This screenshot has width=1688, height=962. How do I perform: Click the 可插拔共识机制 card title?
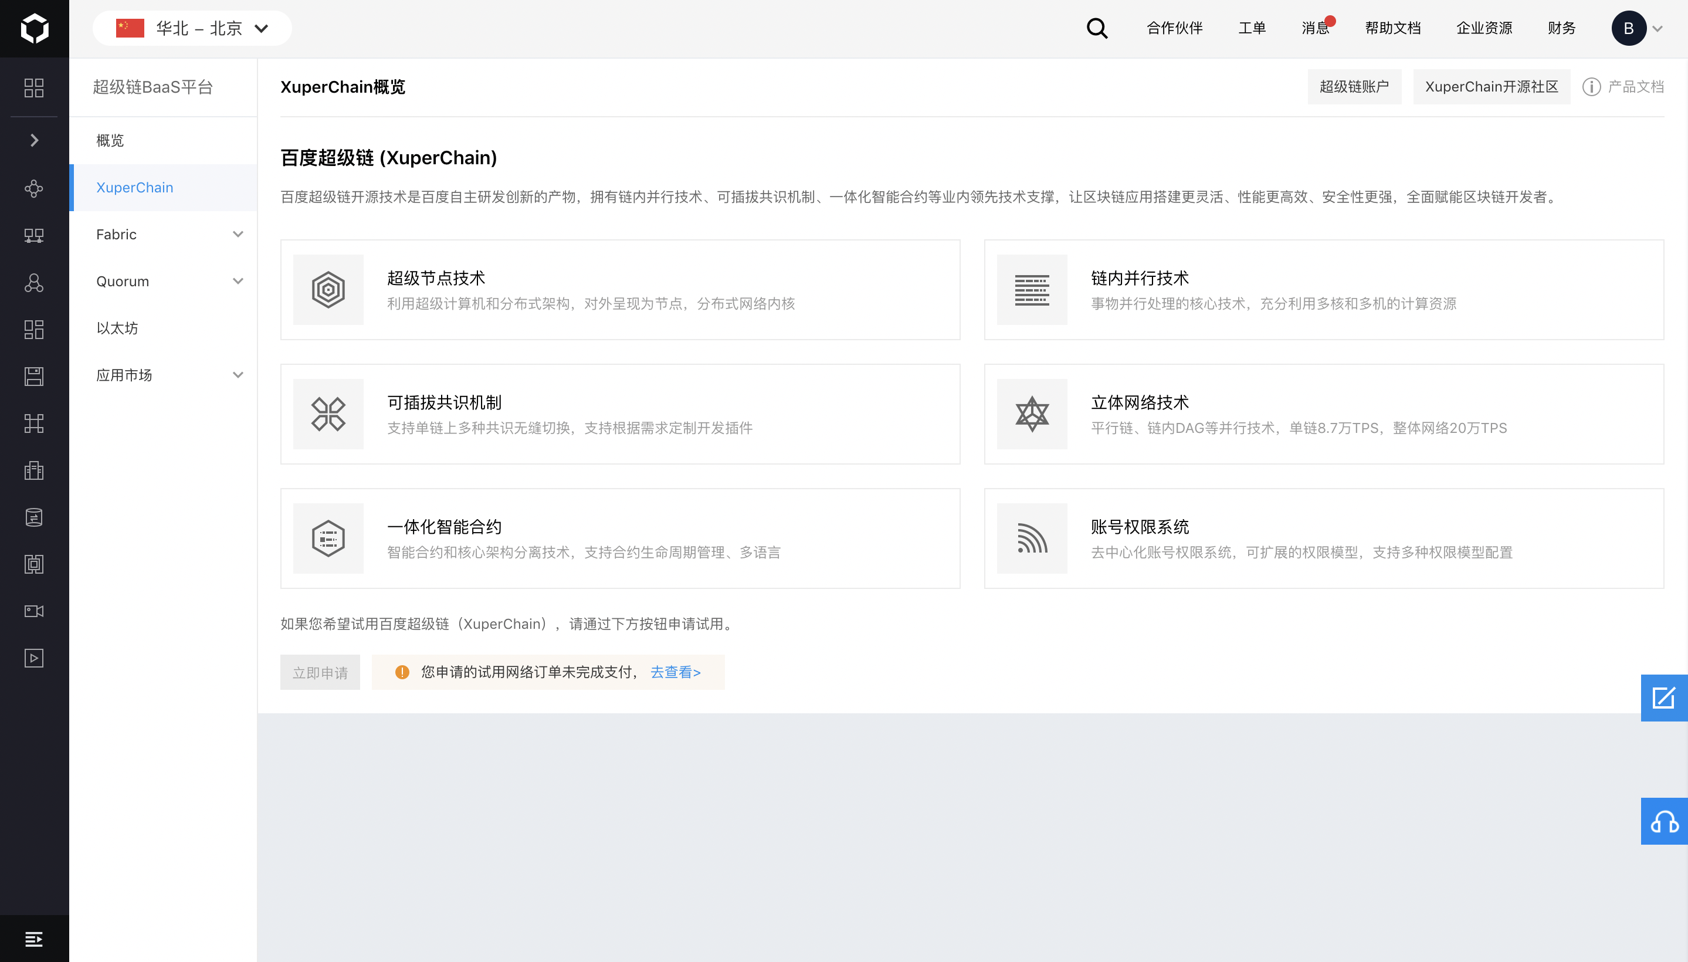coord(444,402)
